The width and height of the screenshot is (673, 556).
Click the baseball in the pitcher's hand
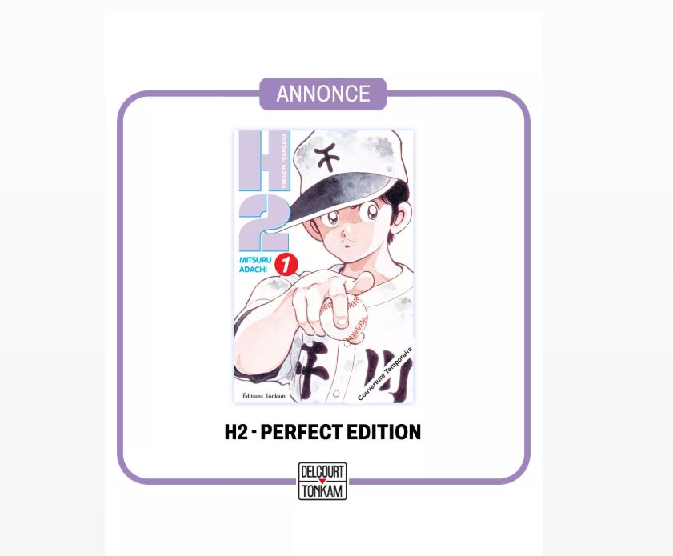coord(346,318)
